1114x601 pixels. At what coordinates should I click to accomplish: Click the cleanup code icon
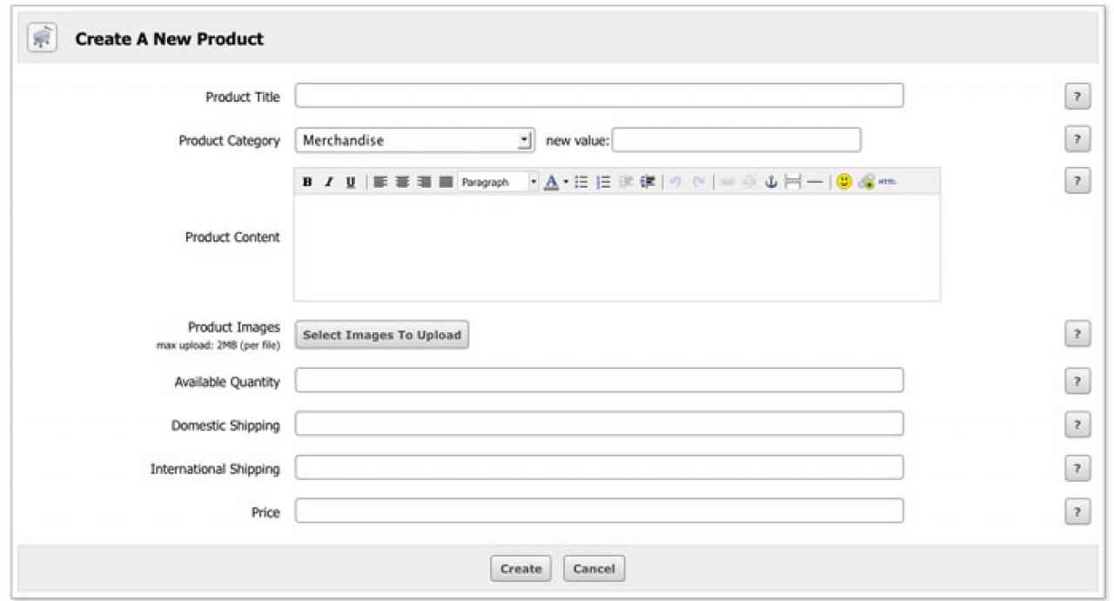click(867, 182)
